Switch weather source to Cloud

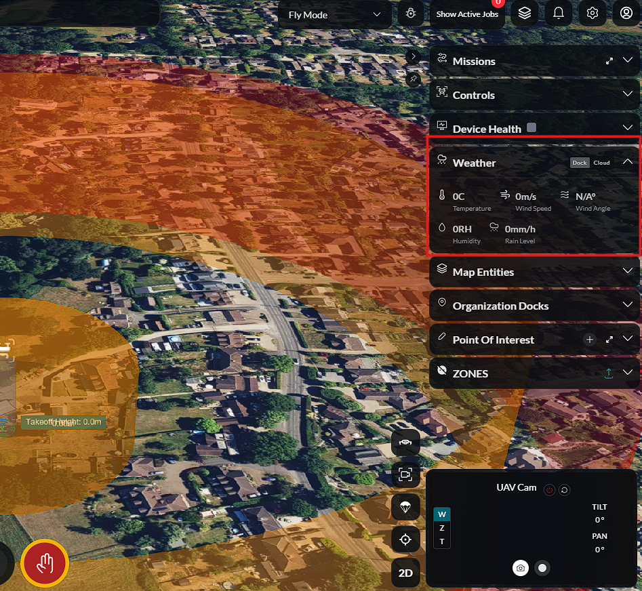(x=601, y=163)
